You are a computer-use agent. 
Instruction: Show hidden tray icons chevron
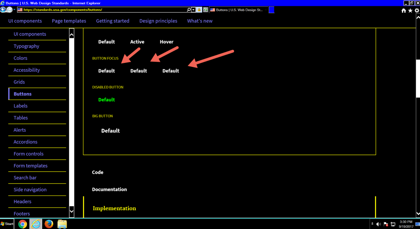[372, 224]
